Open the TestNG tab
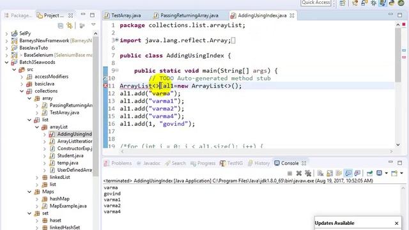409x230 pixels. (231, 164)
